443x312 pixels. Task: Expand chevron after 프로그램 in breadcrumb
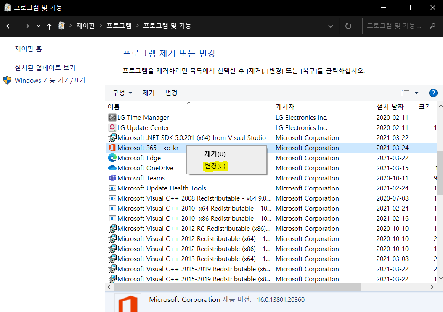138,26
